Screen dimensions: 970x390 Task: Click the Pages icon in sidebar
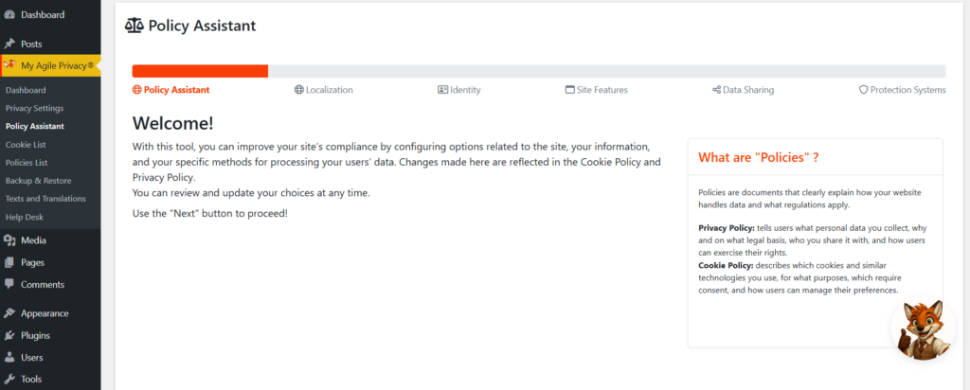[x=9, y=262]
